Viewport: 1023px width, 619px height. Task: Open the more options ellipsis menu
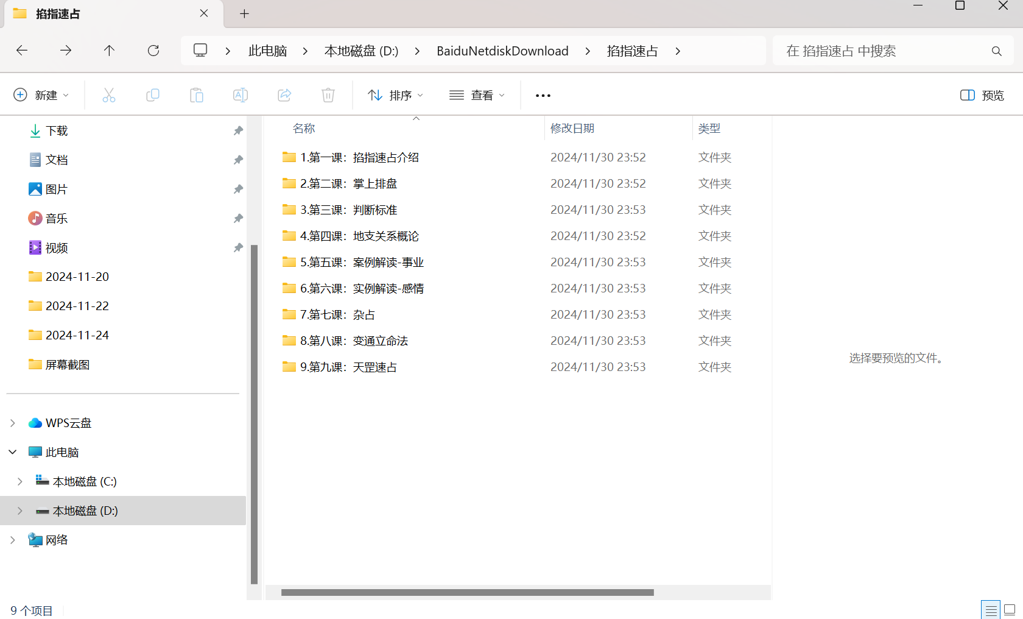coord(543,96)
